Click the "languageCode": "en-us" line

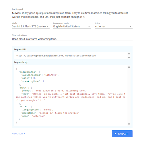point(37,110)
